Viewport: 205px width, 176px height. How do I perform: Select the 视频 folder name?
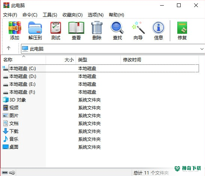14,108
